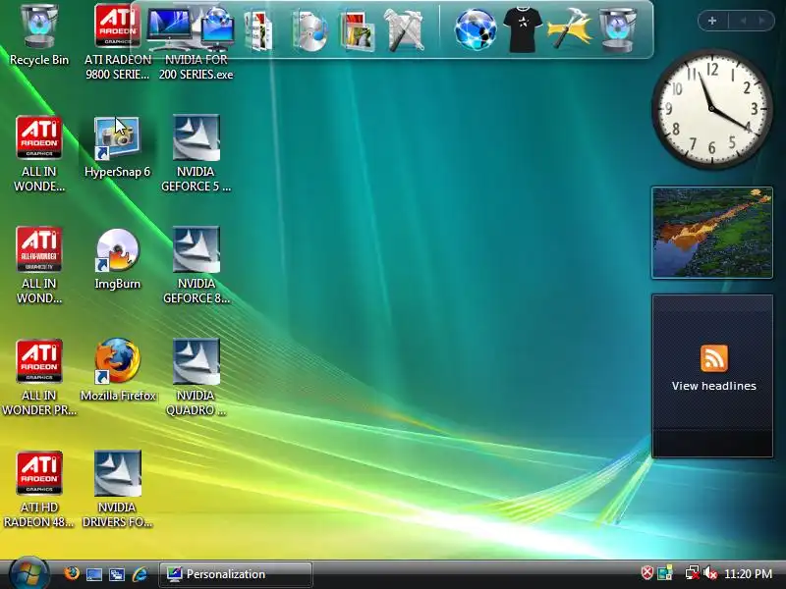Click the sidebar previous arrow

click(x=743, y=21)
